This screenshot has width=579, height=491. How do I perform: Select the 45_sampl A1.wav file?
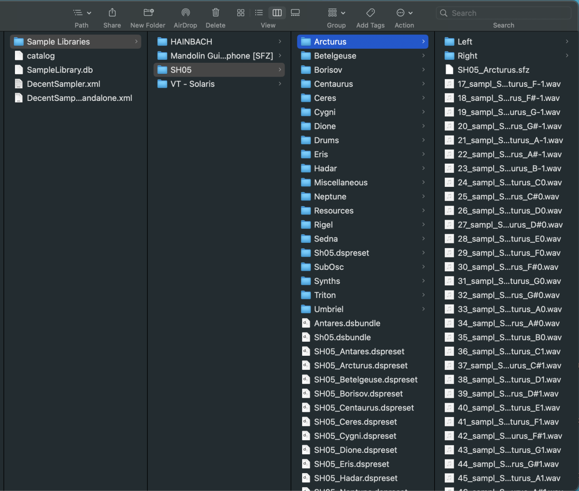507,478
